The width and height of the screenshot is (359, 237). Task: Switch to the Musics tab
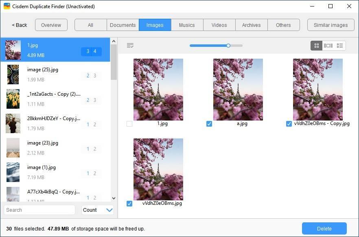click(x=187, y=25)
